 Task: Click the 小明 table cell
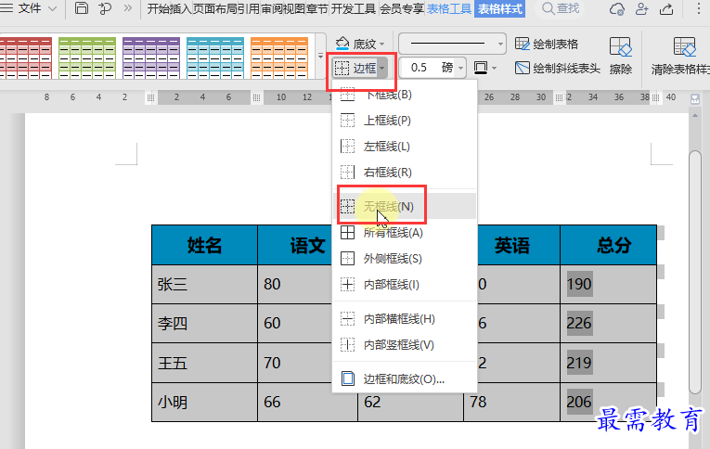click(205, 402)
